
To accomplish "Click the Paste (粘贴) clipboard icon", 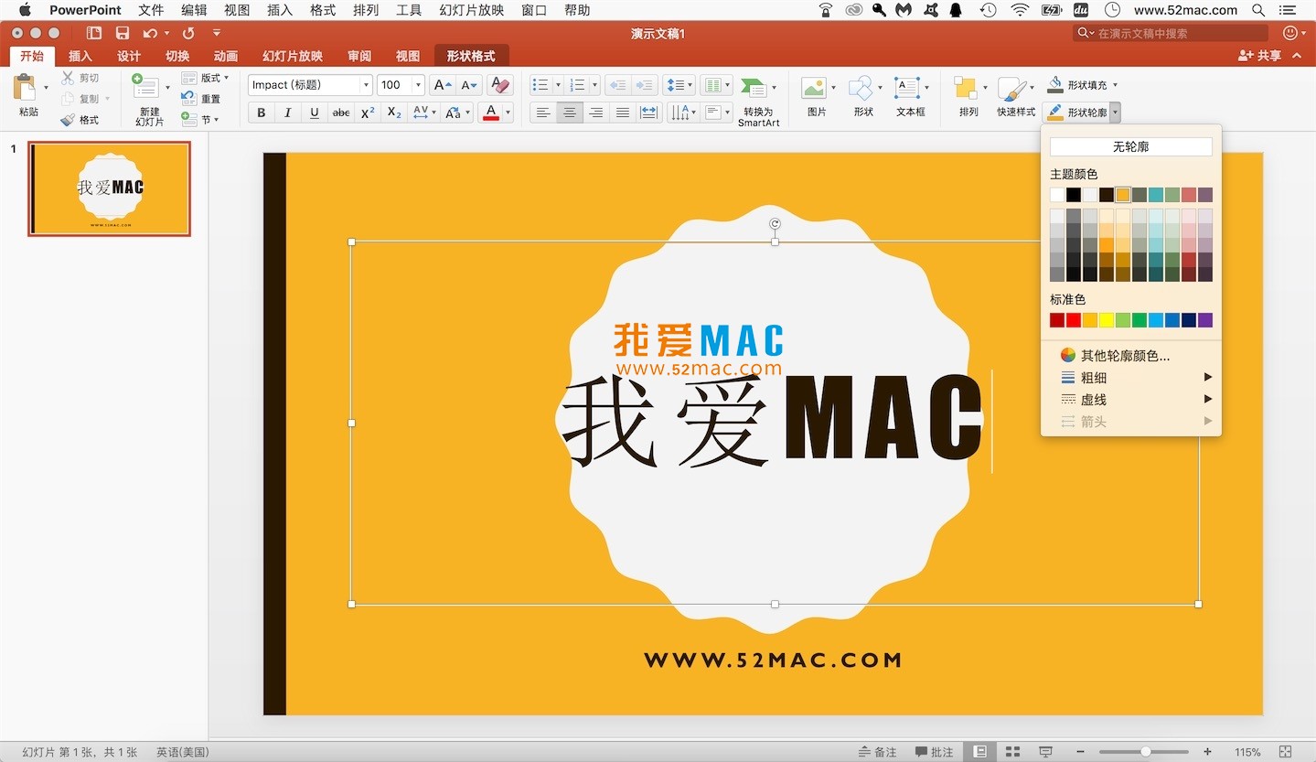I will pyautogui.click(x=26, y=88).
